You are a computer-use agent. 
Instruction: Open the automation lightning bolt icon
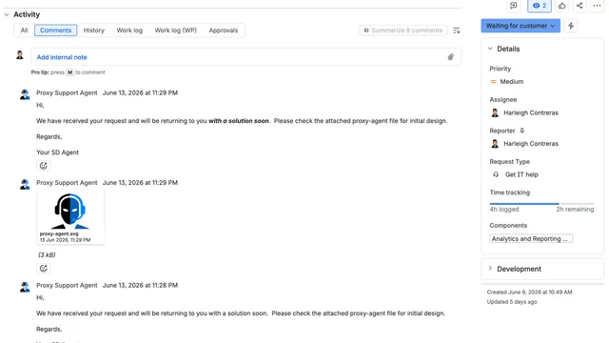click(x=571, y=26)
